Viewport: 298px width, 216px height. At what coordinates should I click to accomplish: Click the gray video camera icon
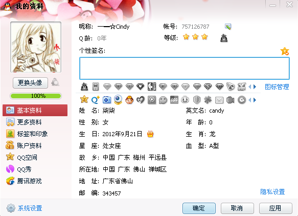point(231,100)
